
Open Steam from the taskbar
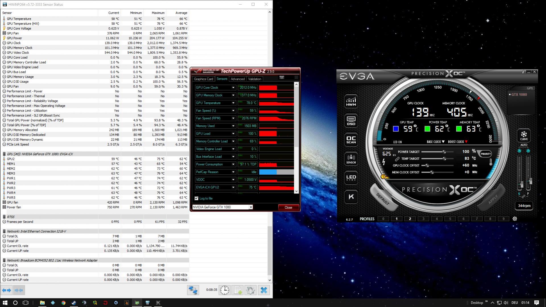point(74,303)
